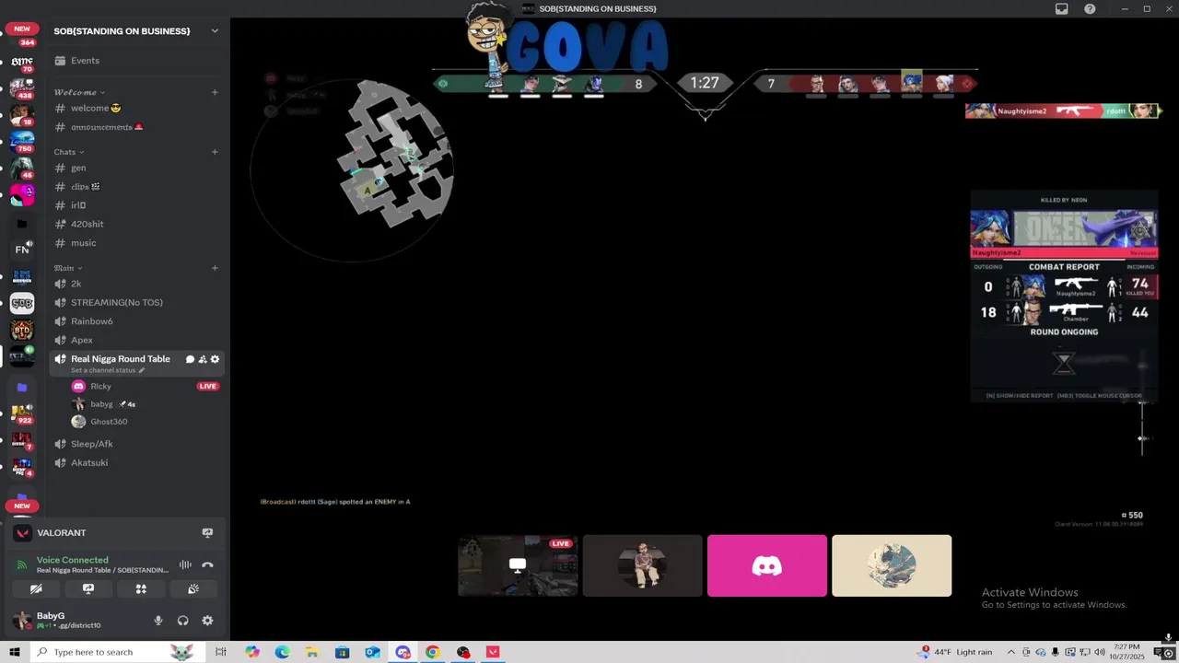This screenshot has height=663, width=1179.
Task: Open the clips text channel
Action: 136,187
